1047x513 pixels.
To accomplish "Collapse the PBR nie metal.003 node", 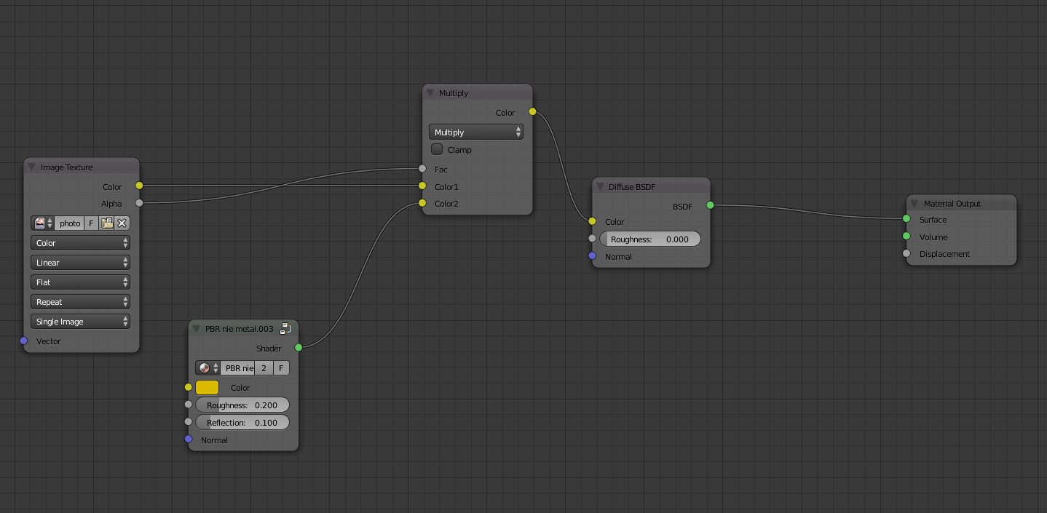I will tap(196, 329).
